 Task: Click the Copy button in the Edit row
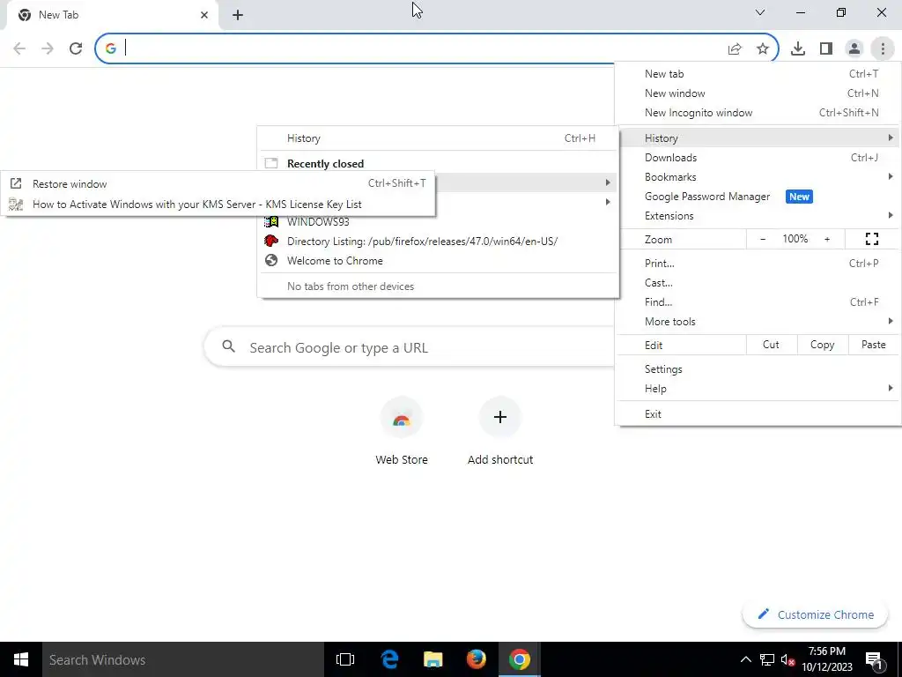823,345
